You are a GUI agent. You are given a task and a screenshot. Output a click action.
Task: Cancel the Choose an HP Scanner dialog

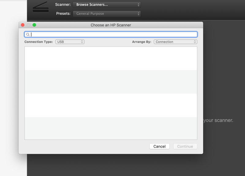(x=159, y=146)
